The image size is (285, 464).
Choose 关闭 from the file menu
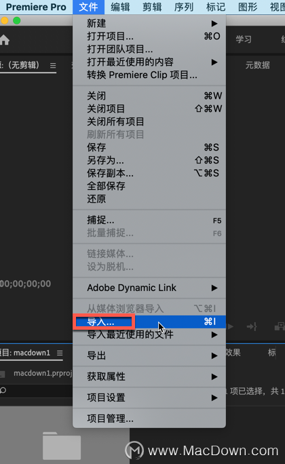click(149, 96)
